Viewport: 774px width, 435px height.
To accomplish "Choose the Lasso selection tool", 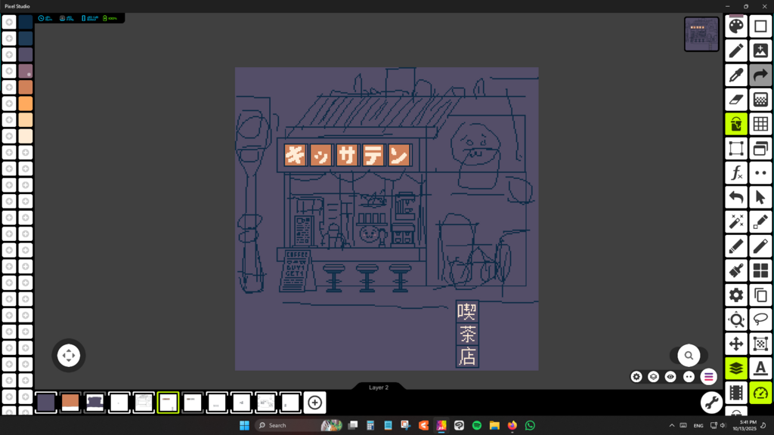I will point(760,319).
